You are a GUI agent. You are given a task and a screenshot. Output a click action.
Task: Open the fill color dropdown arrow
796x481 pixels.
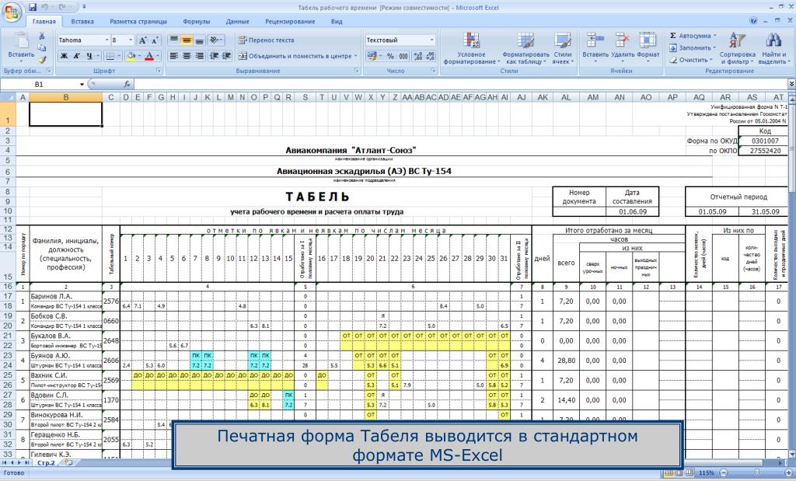[139, 56]
